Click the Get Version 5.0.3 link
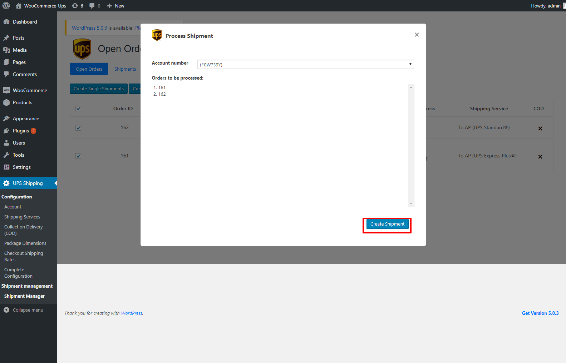The image size is (566, 363). (x=540, y=313)
